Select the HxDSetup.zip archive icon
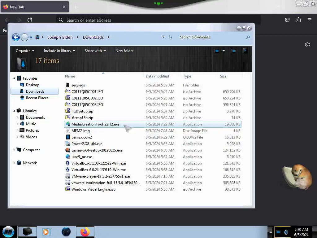The width and height of the screenshot is (317, 238). tap(68, 111)
